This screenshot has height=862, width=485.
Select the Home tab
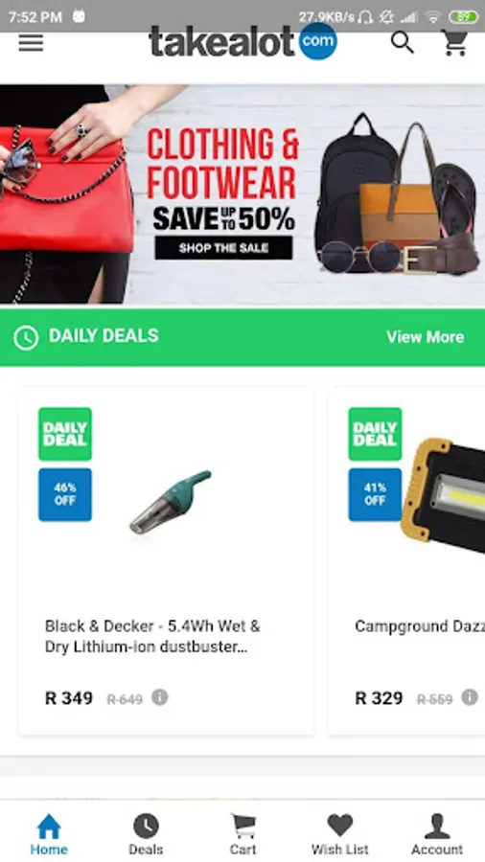[49, 834]
